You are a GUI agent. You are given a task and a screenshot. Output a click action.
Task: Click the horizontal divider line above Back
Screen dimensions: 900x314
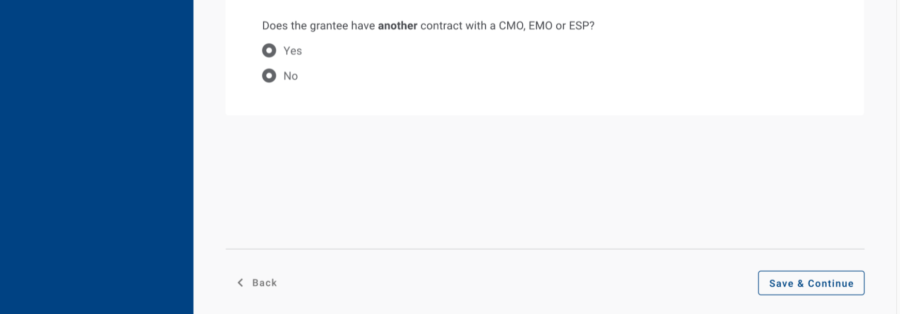[544, 249]
